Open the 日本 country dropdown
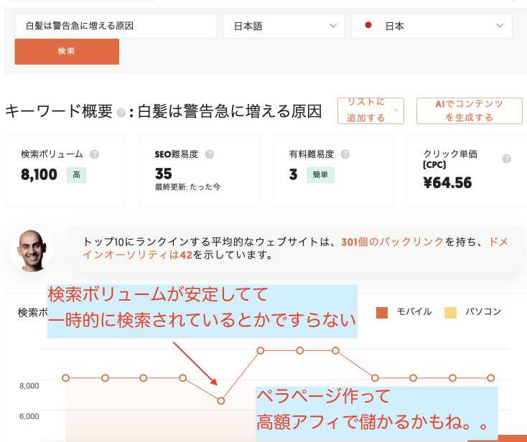The image size is (527, 442). [x=432, y=26]
